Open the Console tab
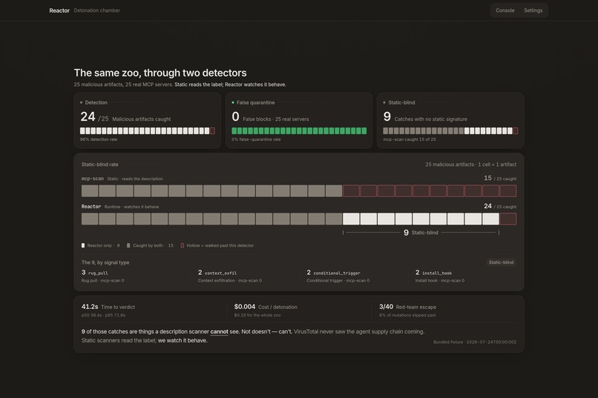The height and width of the screenshot is (398, 598). 505,10
